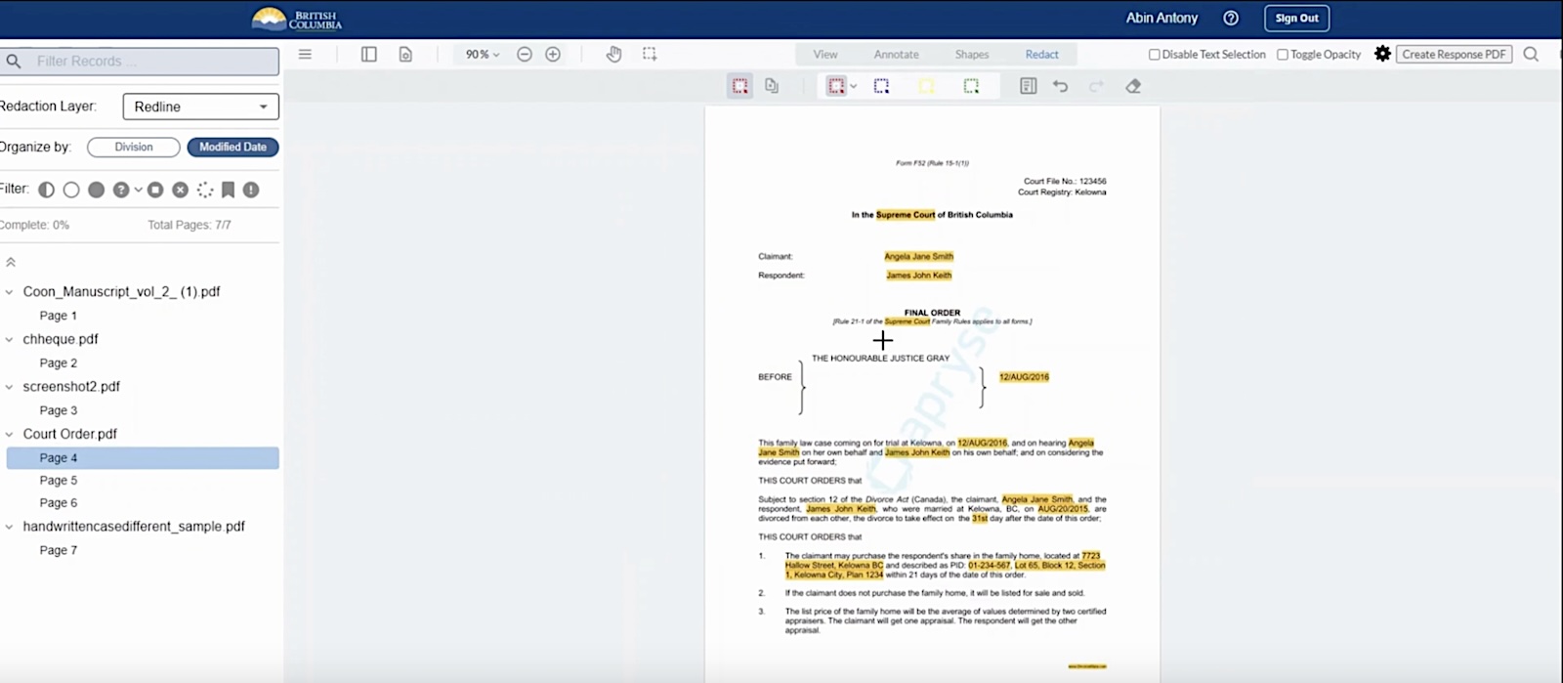Click in the Filter Records search field
The height and width of the screenshot is (683, 1563).
point(142,61)
